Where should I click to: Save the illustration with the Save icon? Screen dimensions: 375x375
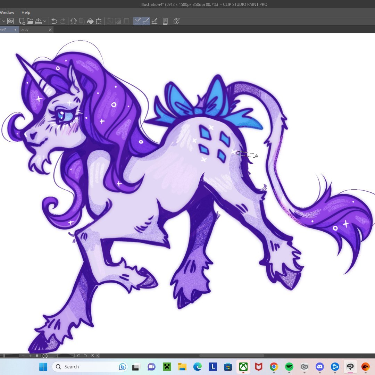point(38,21)
